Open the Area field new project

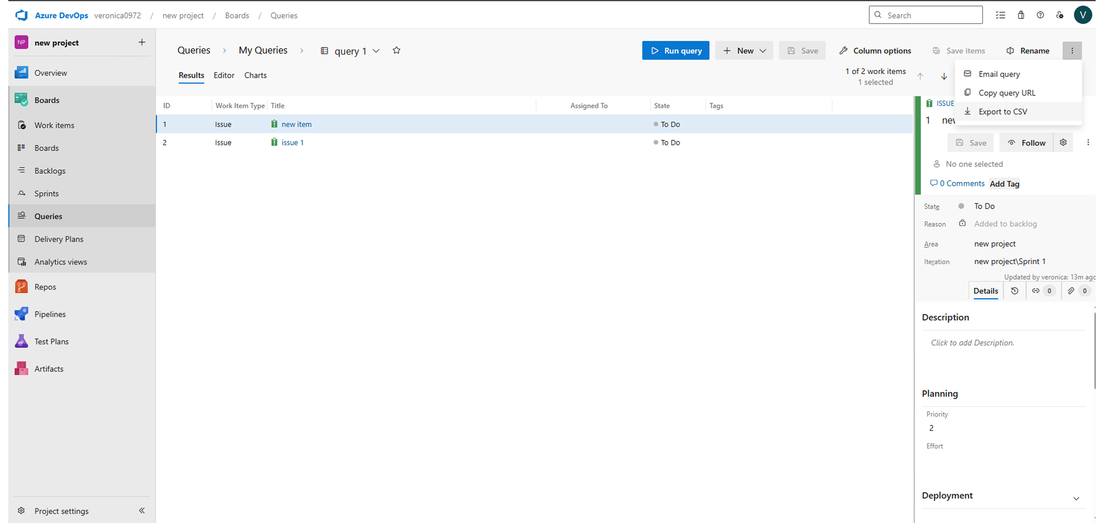click(x=994, y=244)
